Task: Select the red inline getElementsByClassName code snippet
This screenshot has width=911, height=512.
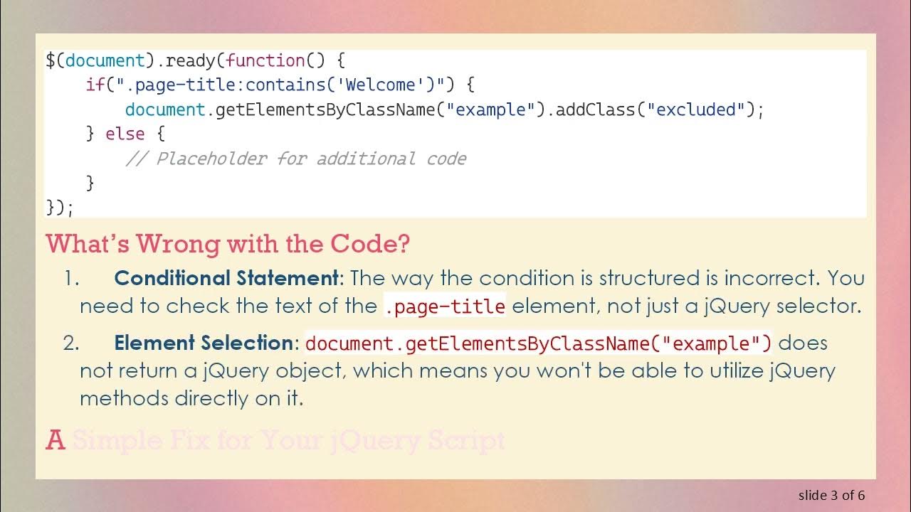Action: 538,343
